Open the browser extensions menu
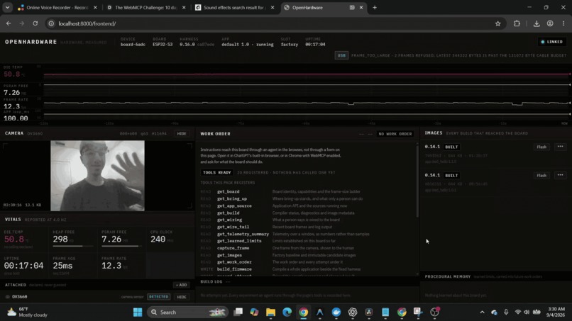The image size is (572, 321). [x=517, y=23]
